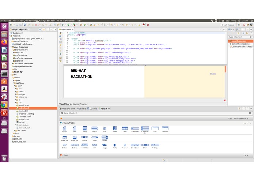Image resolution: width=254 pixels, height=181 pixels.
Task: Select pom.xml in Project Explorer
Action: (18, 139)
